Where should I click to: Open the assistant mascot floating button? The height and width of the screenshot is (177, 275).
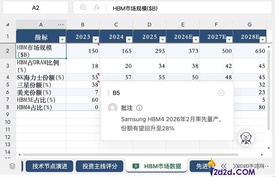coord(246,138)
